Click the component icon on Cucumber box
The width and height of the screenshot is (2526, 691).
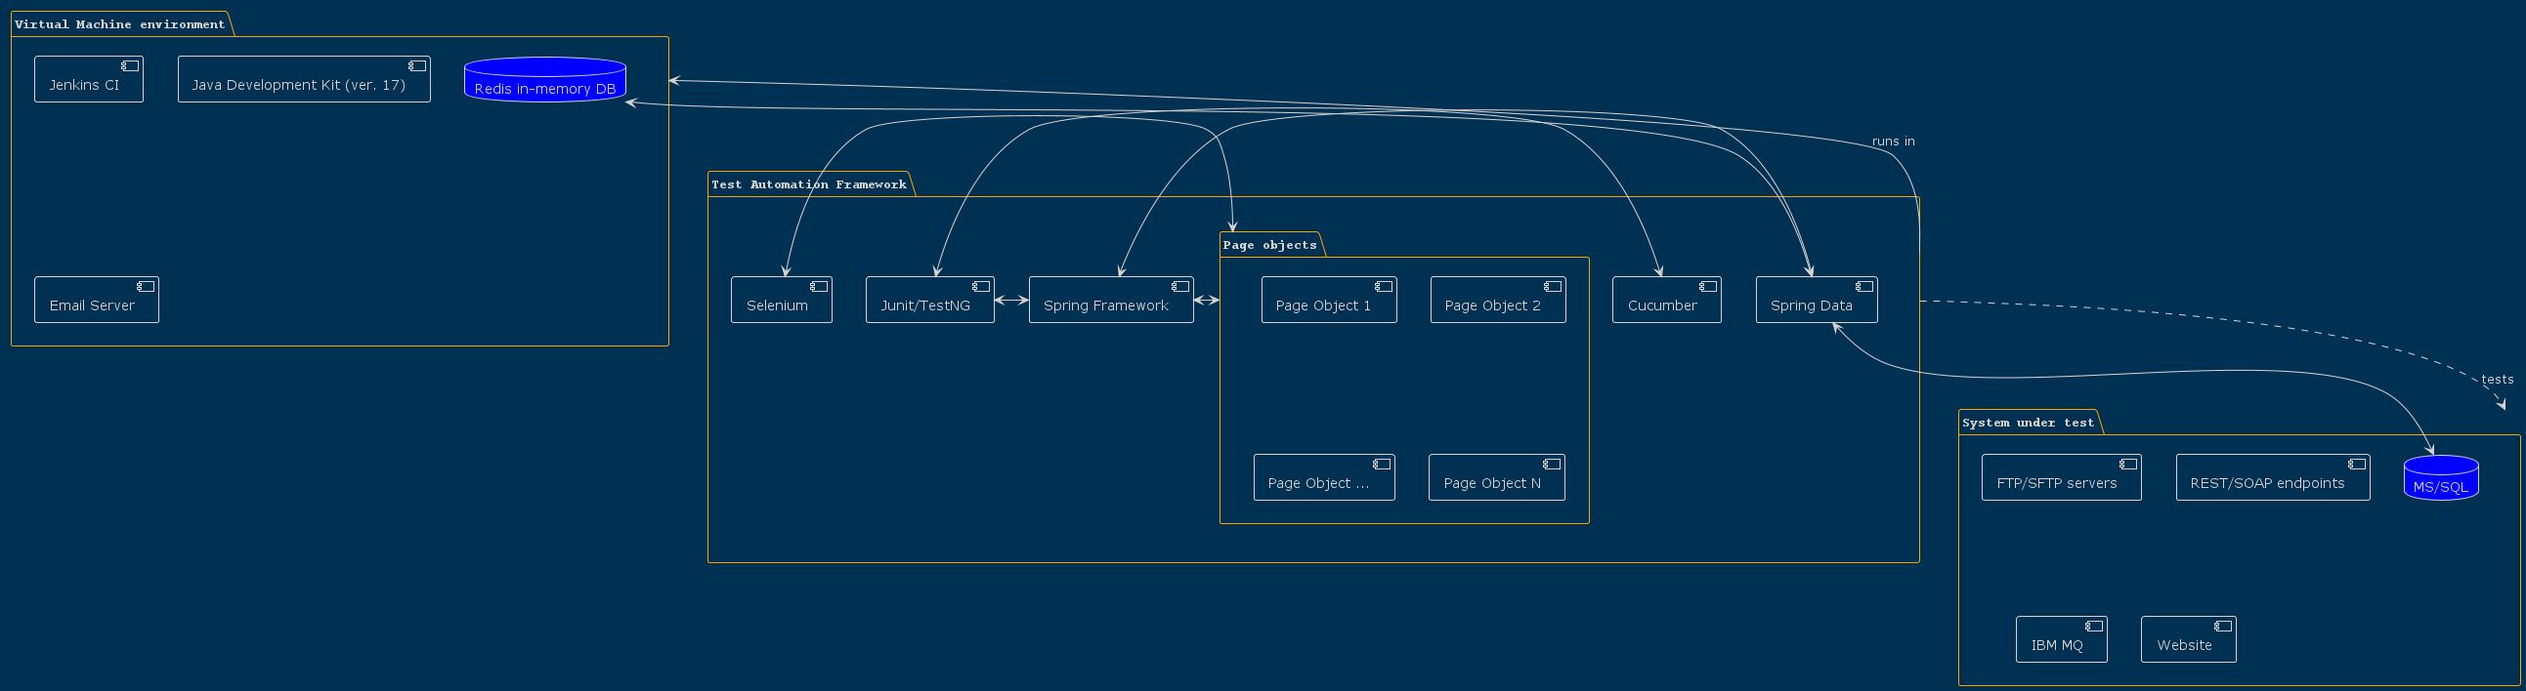pyautogui.click(x=1707, y=287)
